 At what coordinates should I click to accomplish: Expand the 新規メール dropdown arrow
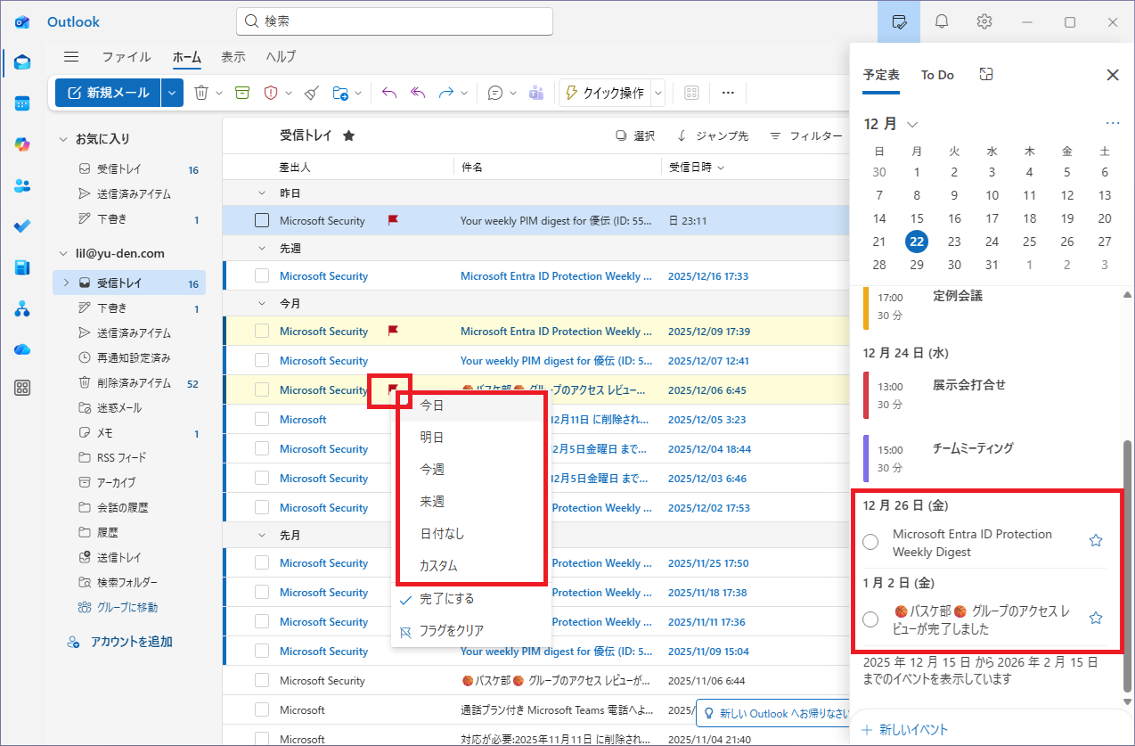pos(173,93)
